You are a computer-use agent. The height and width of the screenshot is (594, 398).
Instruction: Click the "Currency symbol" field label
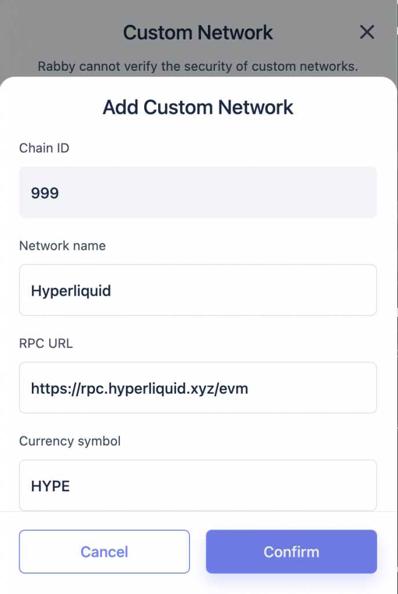click(70, 441)
